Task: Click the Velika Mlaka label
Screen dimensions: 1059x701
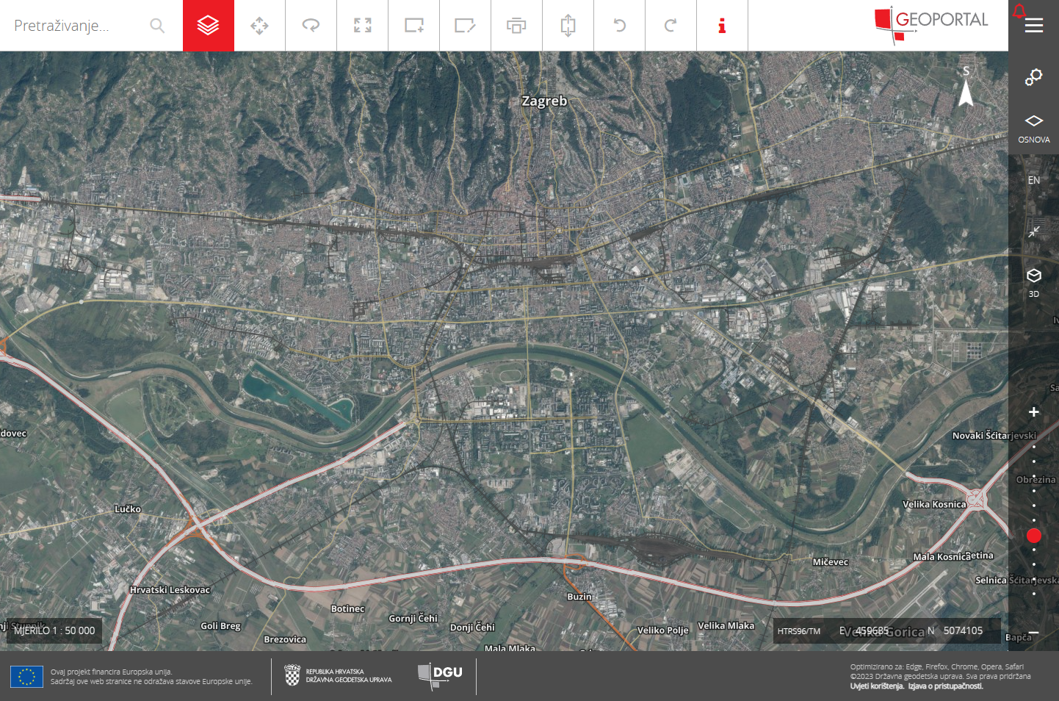Action: (x=726, y=626)
